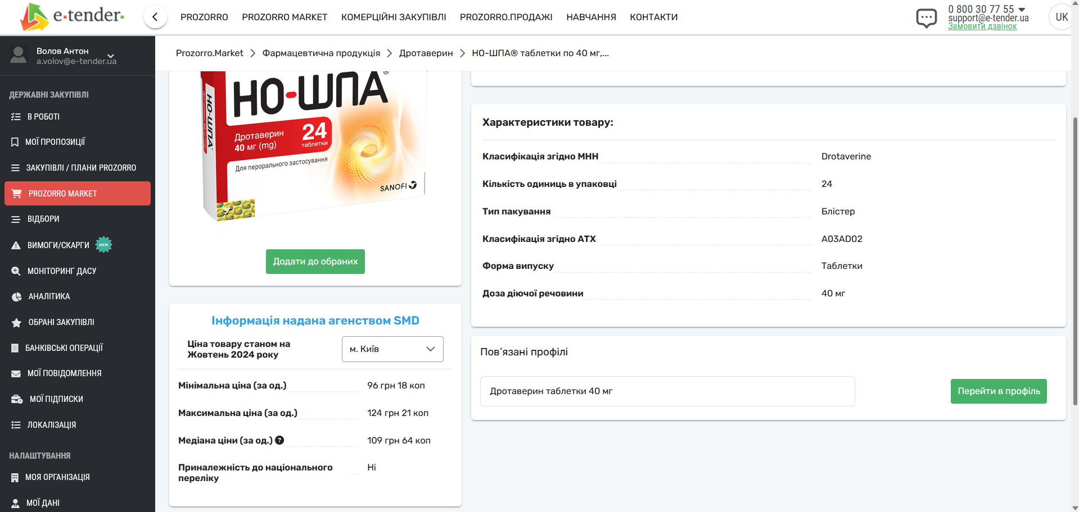Expand the phone number dropdown arrow

1022,10
